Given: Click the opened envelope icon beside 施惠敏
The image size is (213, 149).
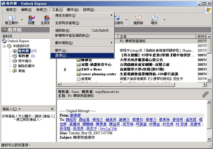Looking at the screenshot, I should click(79, 79).
